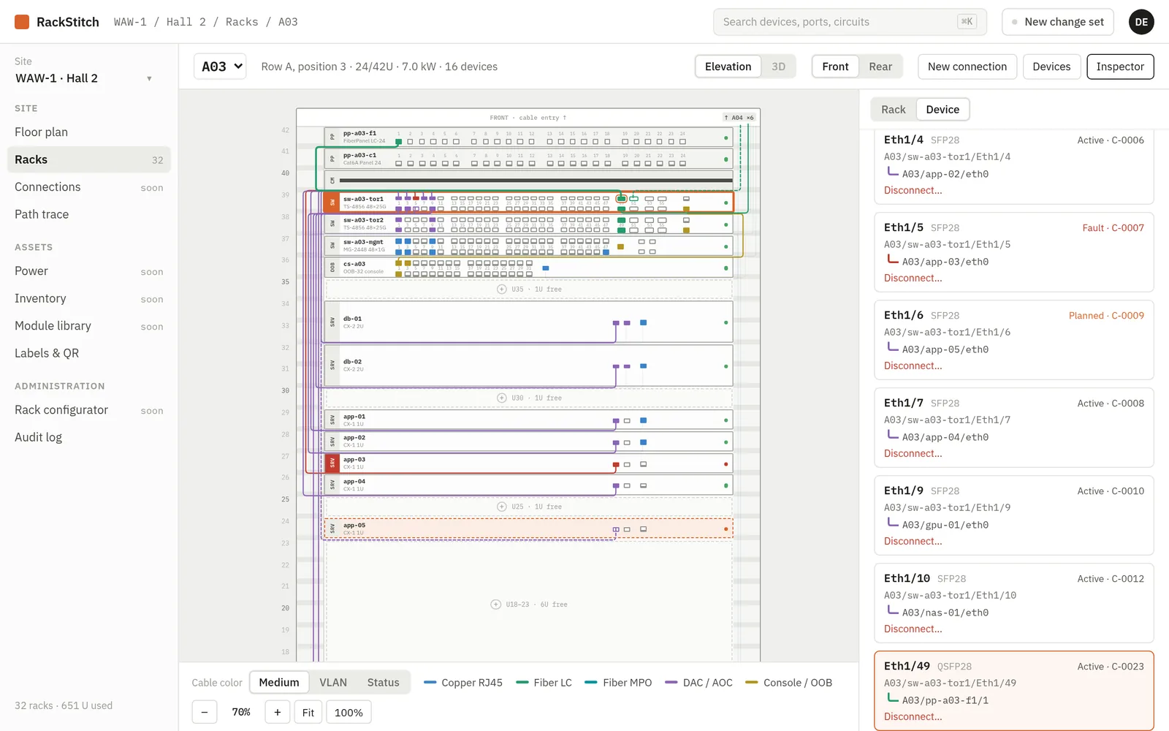Click the add icon in U35 free slot
Screen dimensions: 1169x731
[502, 289]
